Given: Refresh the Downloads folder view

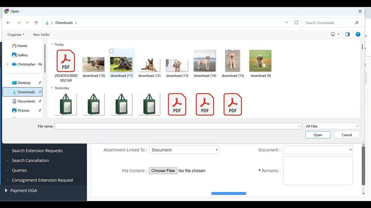Looking at the screenshot, I should coord(296,23).
